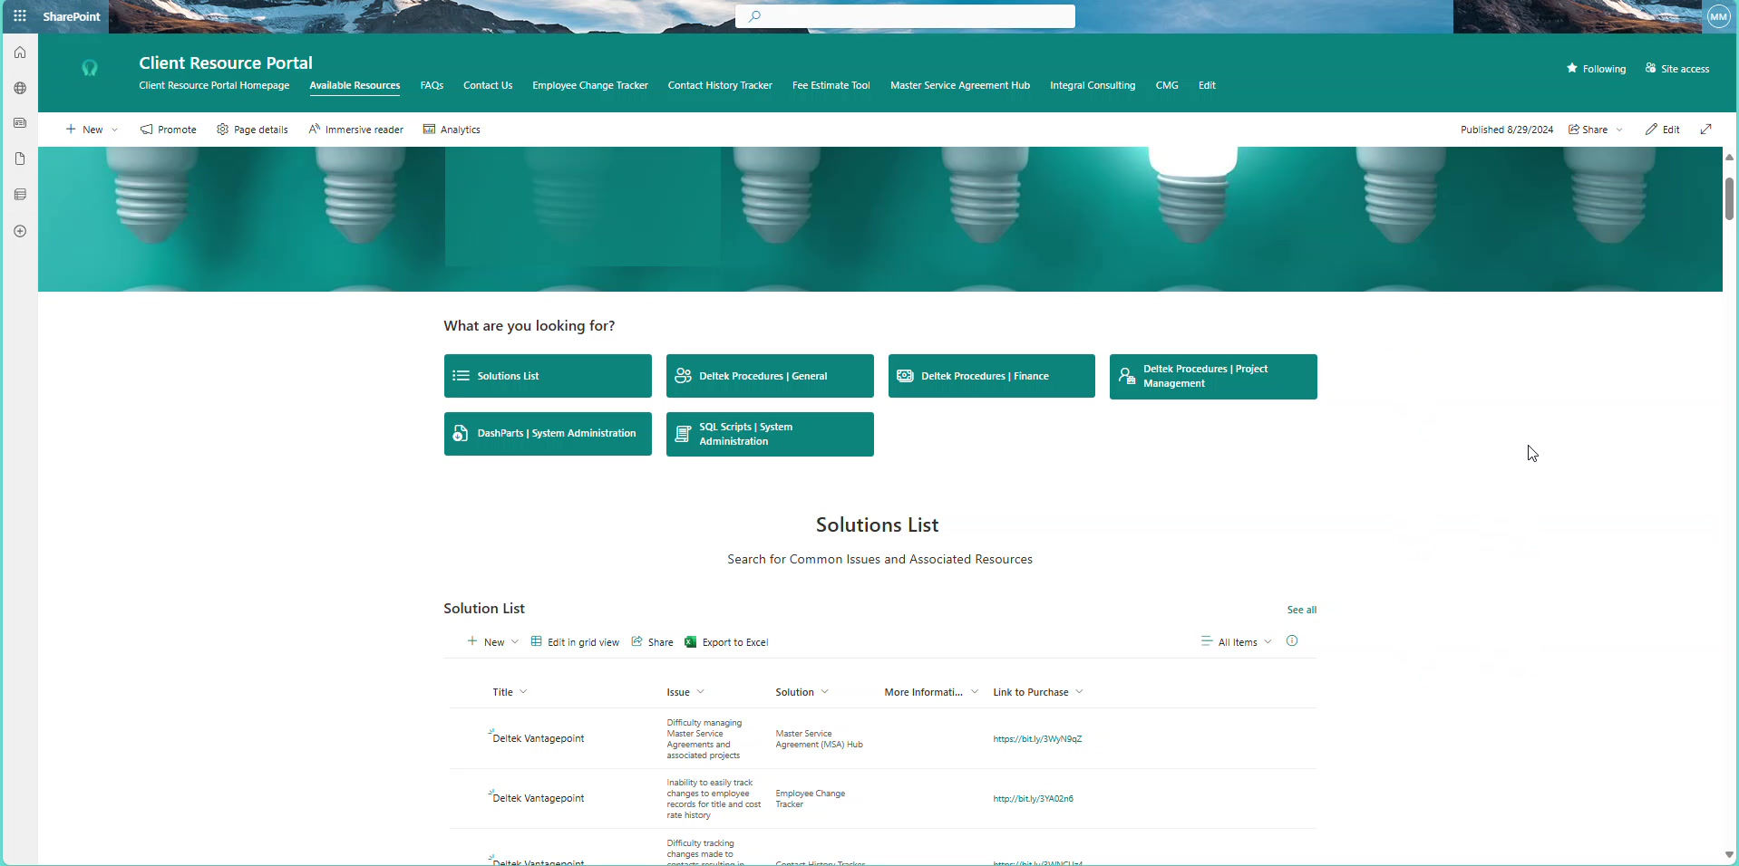
Task: Open the CMG navigation item
Action: [1166, 85]
